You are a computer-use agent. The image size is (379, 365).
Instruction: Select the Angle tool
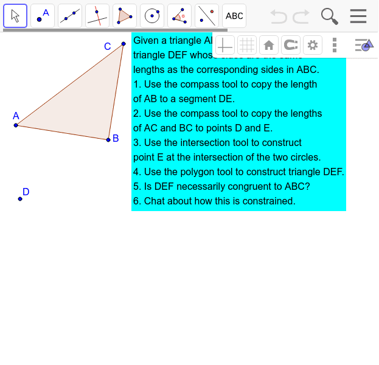coord(179,16)
